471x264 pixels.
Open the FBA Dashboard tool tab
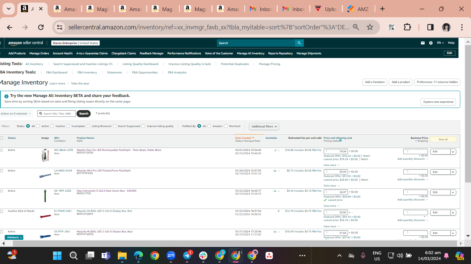click(57, 72)
